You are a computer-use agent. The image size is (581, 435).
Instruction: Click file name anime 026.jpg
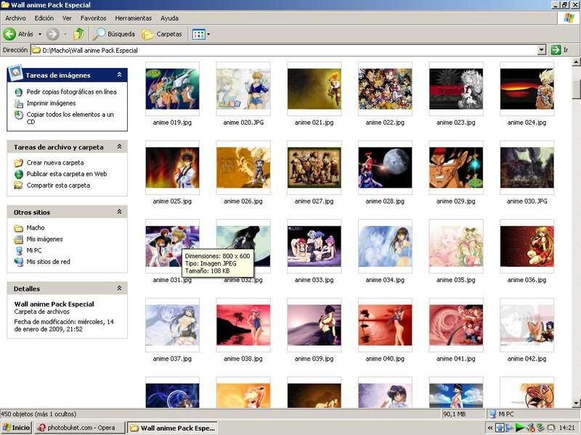tap(243, 202)
